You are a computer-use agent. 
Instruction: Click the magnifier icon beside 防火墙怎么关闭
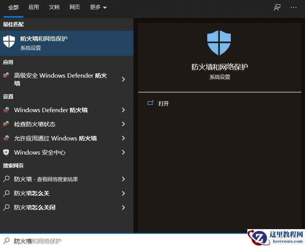point(6,208)
